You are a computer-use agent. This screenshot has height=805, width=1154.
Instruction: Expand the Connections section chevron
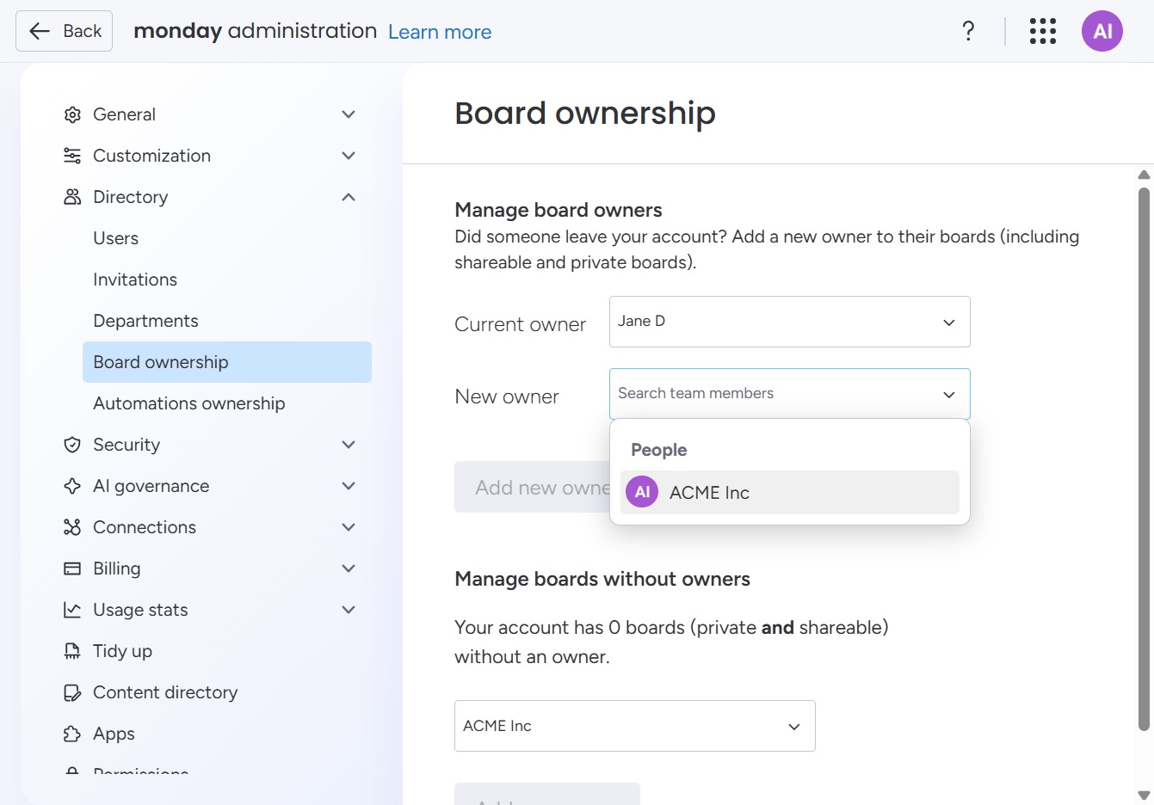(x=349, y=527)
